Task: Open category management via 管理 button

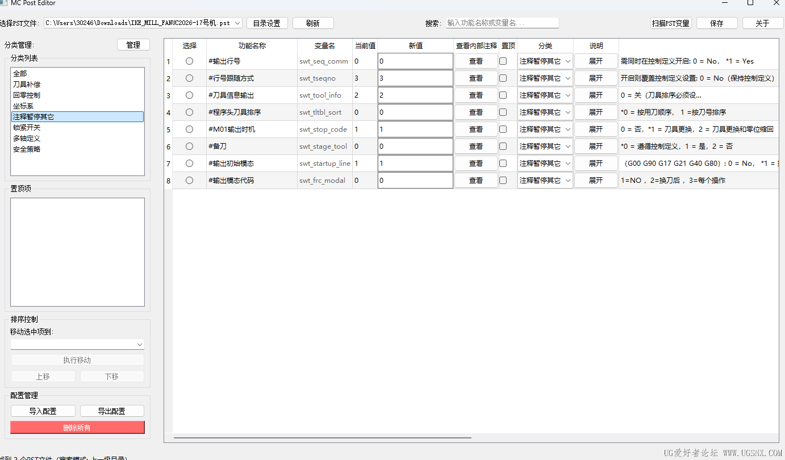Action: (x=133, y=44)
